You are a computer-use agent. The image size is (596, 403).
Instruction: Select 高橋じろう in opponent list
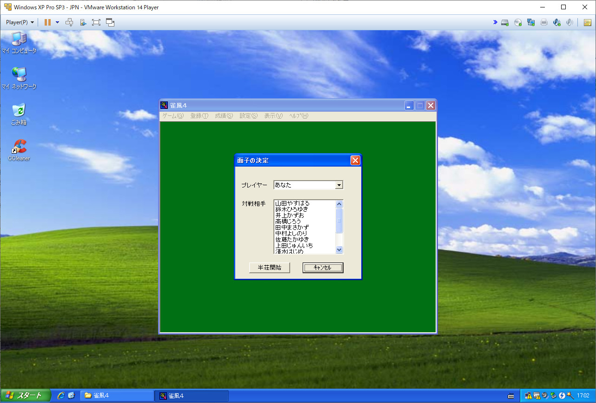(288, 222)
